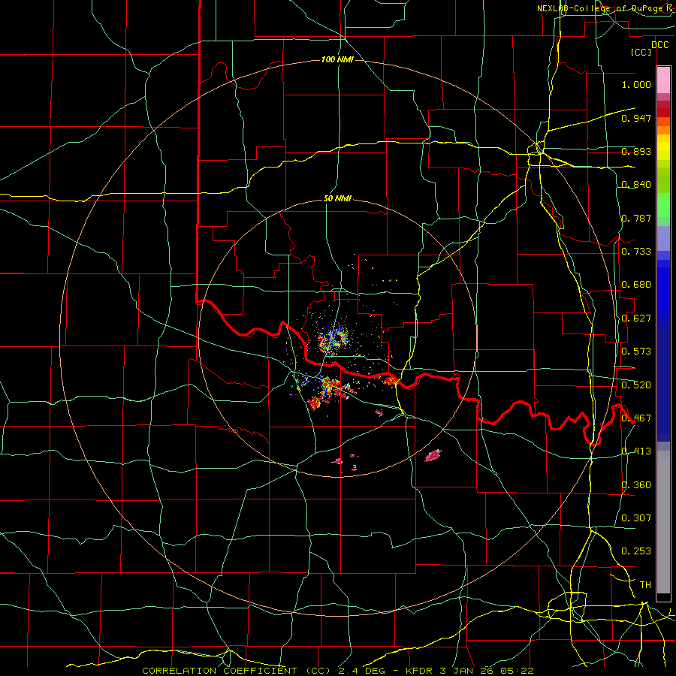Select the 0.840 scale value
Viewport: 676px width, 676px height.
[636, 184]
